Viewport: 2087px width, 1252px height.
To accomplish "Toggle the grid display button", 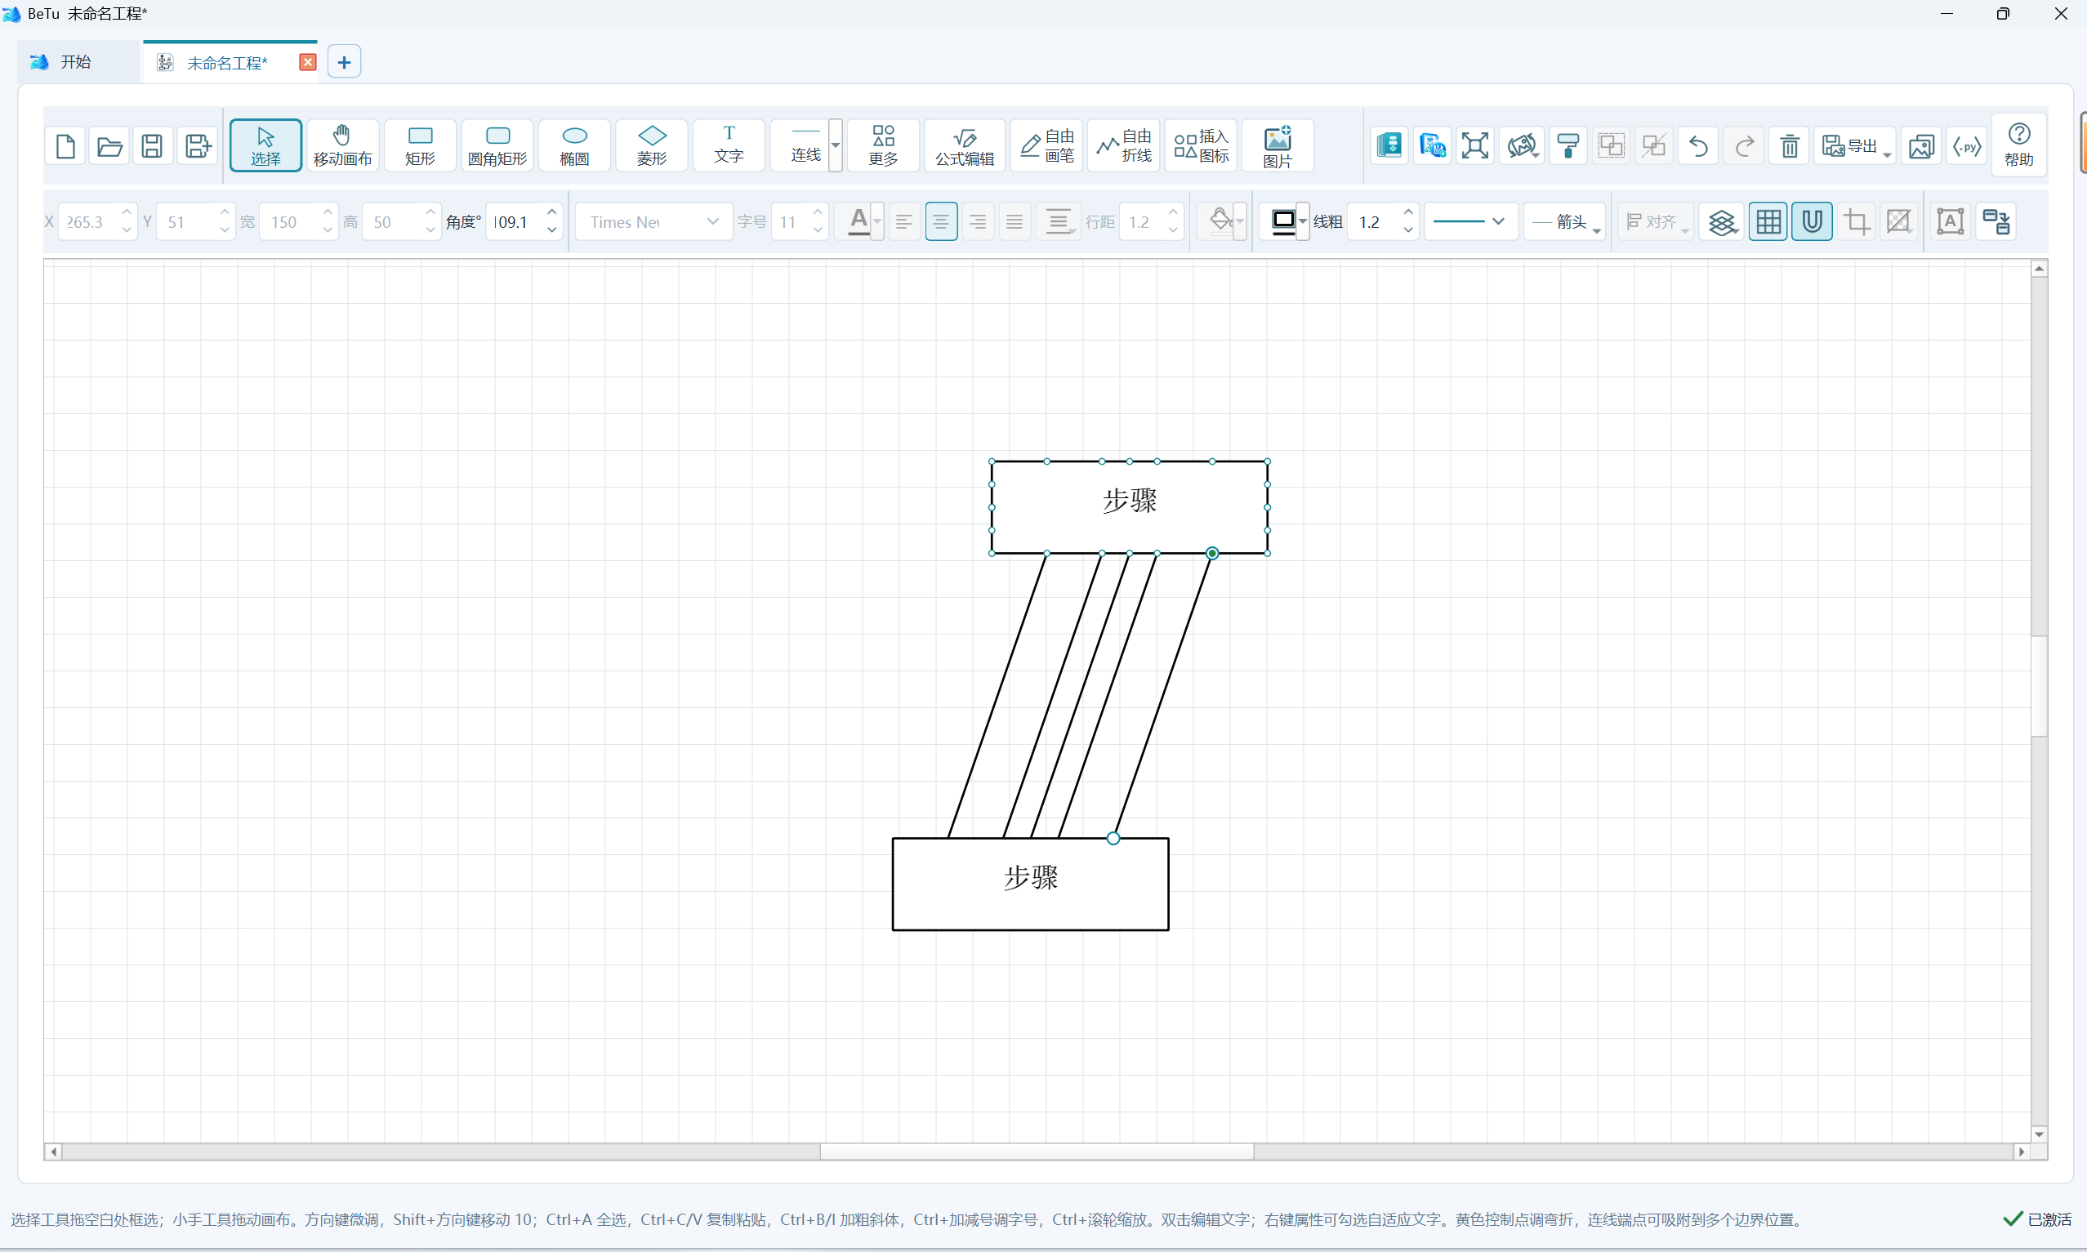I will (1768, 222).
